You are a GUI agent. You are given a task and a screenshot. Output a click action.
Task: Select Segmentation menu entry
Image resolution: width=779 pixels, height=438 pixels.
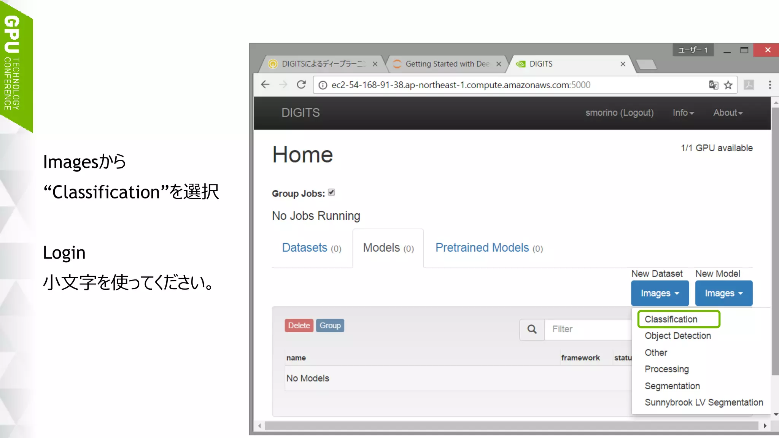(x=672, y=386)
